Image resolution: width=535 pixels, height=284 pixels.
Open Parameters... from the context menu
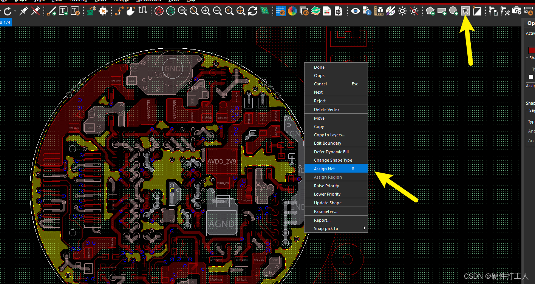point(336,211)
